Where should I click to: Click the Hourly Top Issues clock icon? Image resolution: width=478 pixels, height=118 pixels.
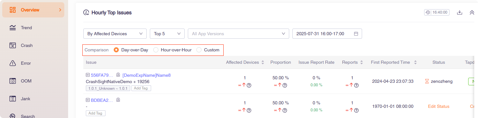click(x=86, y=13)
